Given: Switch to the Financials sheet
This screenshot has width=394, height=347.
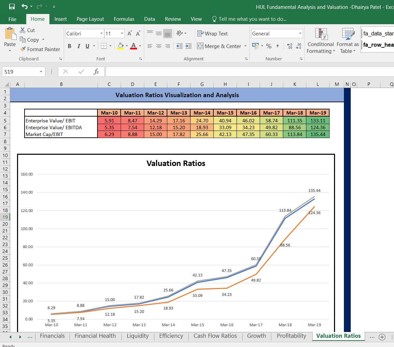Looking at the screenshot, I should (52, 336).
